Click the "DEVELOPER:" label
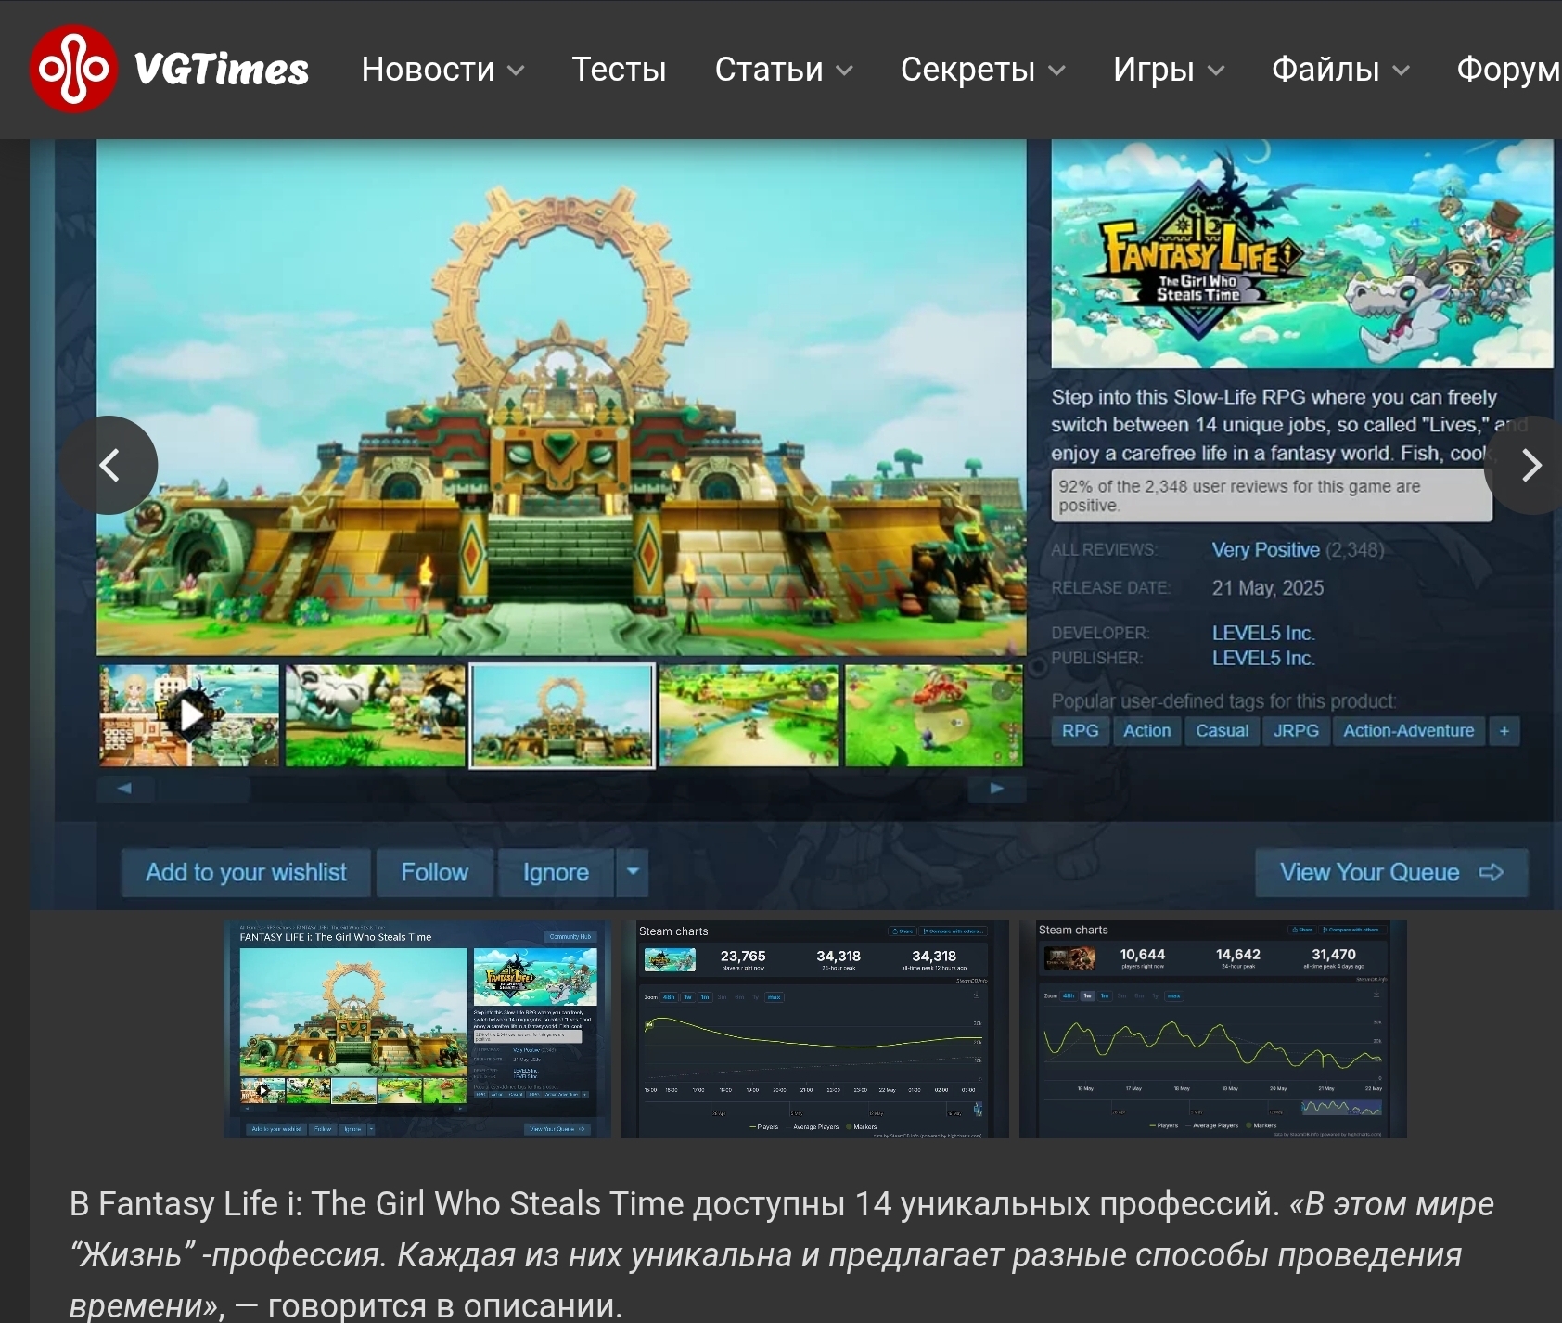Viewport: 1562px width, 1323px height. pyautogui.click(x=1100, y=633)
